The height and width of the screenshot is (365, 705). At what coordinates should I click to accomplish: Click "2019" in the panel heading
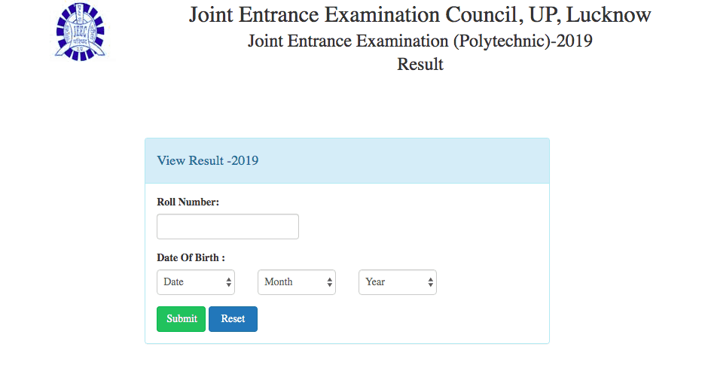point(245,160)
